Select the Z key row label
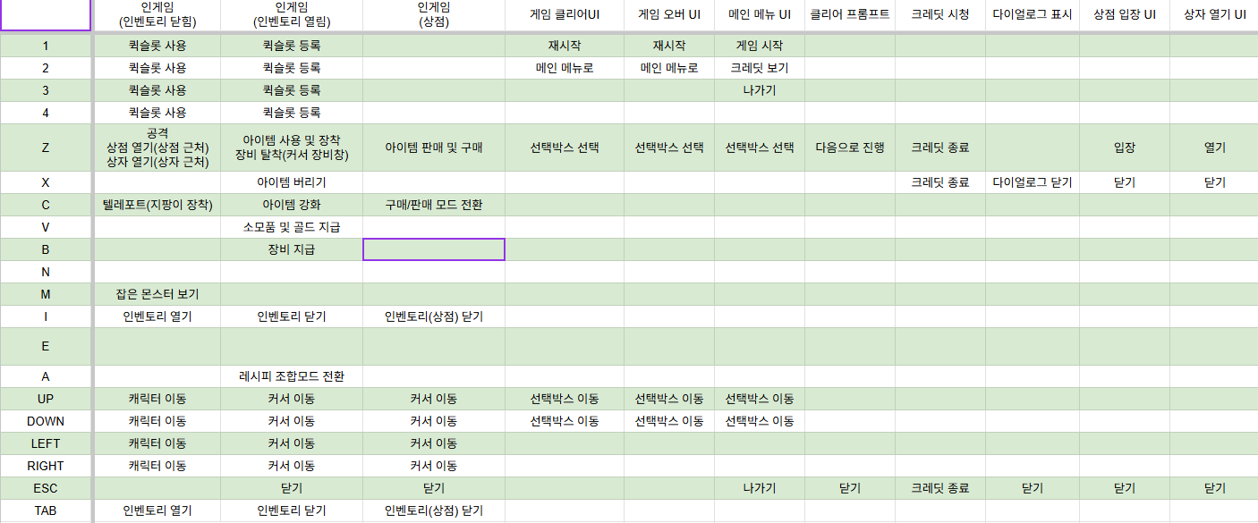 46,148
